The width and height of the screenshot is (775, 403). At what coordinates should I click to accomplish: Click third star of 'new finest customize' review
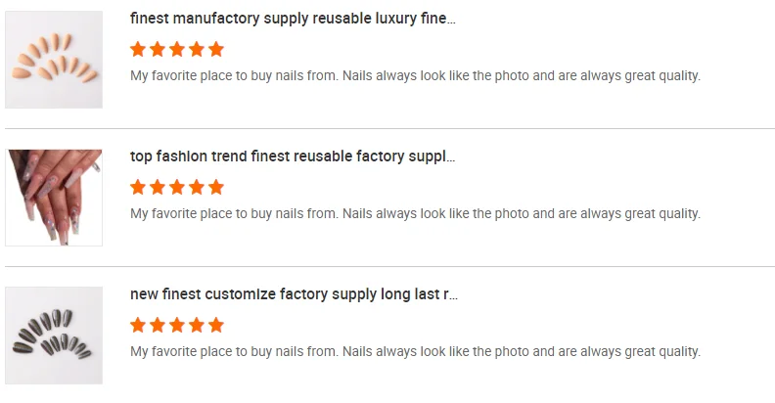click(x=177, y=325)
